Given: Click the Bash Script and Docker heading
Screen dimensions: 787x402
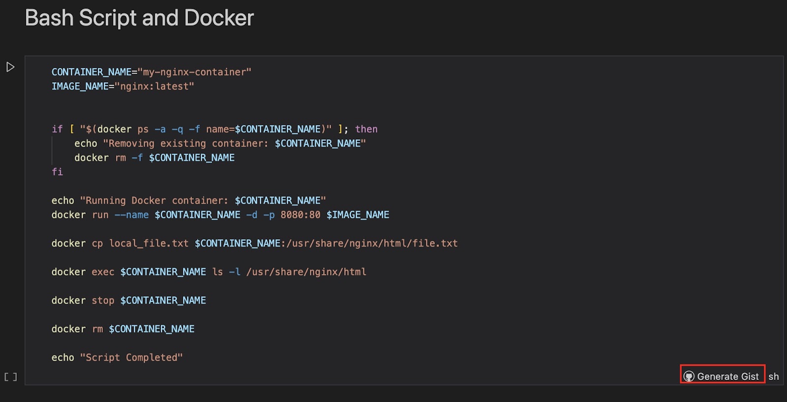Looking at the screenshot, I should coord(139,18).
